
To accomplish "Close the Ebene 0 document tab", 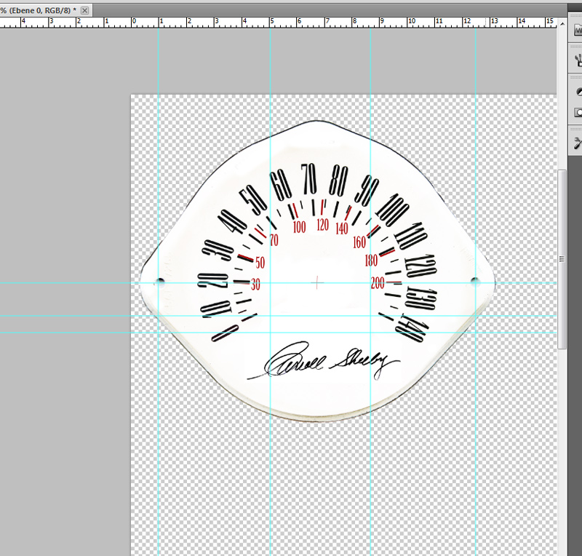I will point(84,10).
